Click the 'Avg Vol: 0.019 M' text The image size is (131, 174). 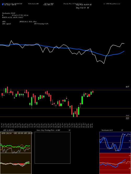point(84,5)
